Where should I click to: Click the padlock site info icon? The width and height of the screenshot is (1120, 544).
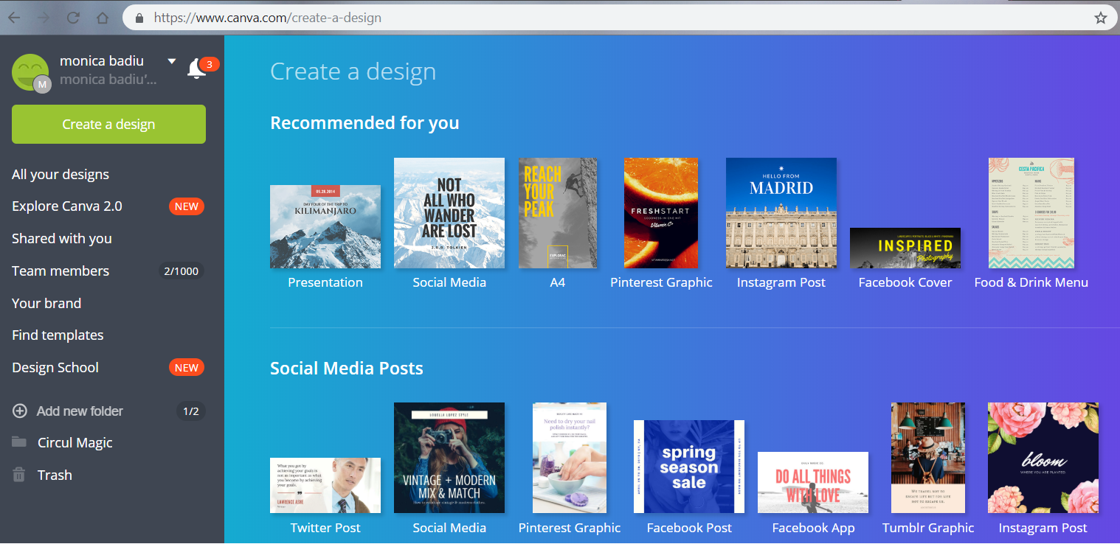[x=138, y=18]
